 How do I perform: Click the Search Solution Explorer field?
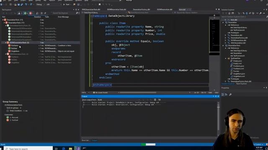point(243,17)
